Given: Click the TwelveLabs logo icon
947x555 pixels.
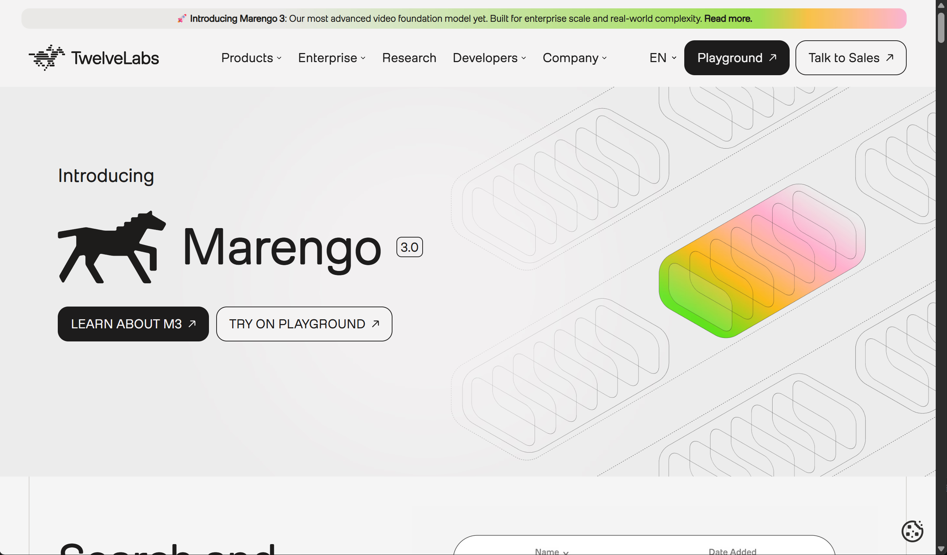Looking at the screenshot, I should coord(47,57).
